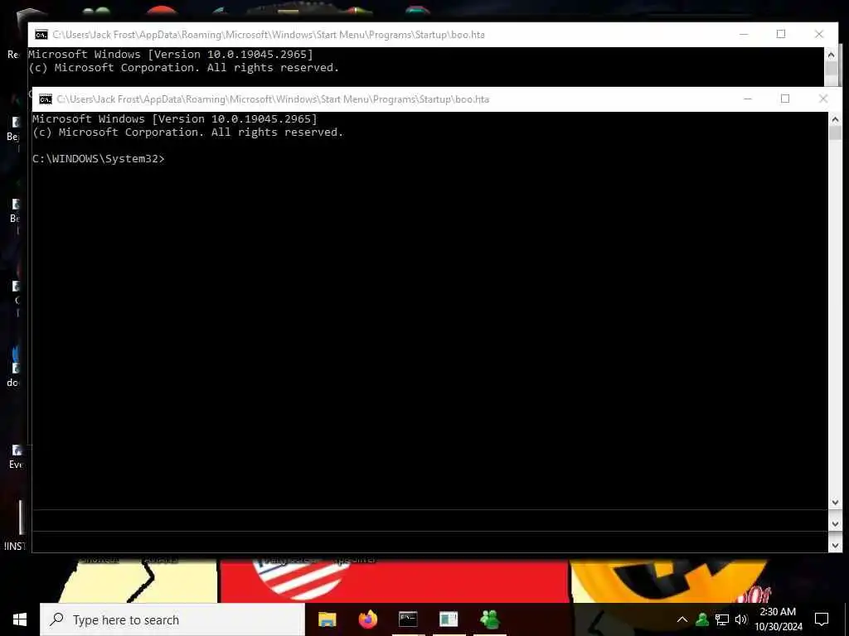Click front window title bar path text
The width and height of the screenshot is (849, 636).
[x=273, y=99]
